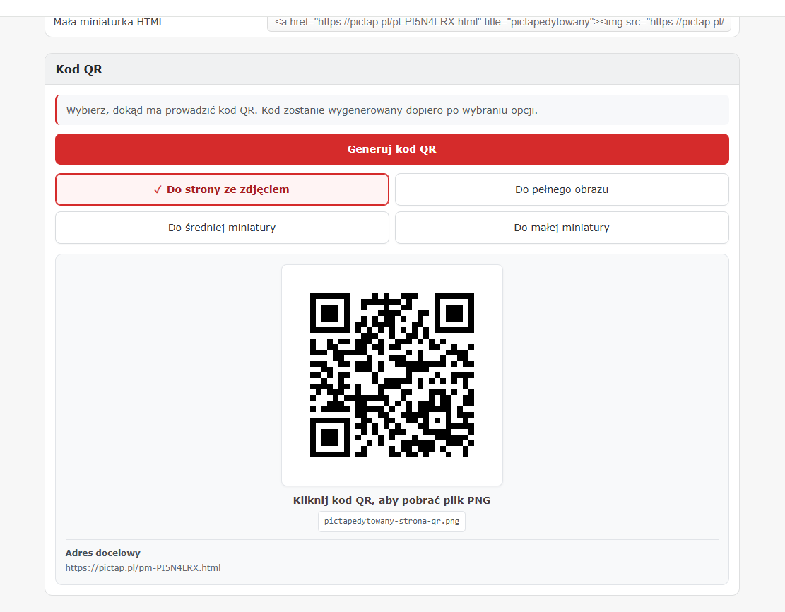785x612 pixels.
Task: Click the Wybierz, dokąd ma prowadzić kod QR notice
Action: click(392, 110)
